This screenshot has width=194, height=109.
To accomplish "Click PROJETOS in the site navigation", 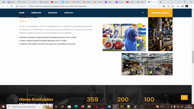I will (52, 13).
